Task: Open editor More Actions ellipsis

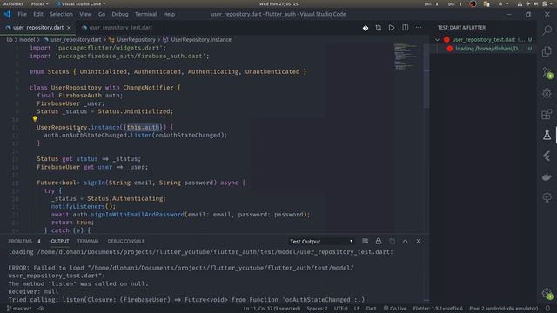Action: pos(419,28)
